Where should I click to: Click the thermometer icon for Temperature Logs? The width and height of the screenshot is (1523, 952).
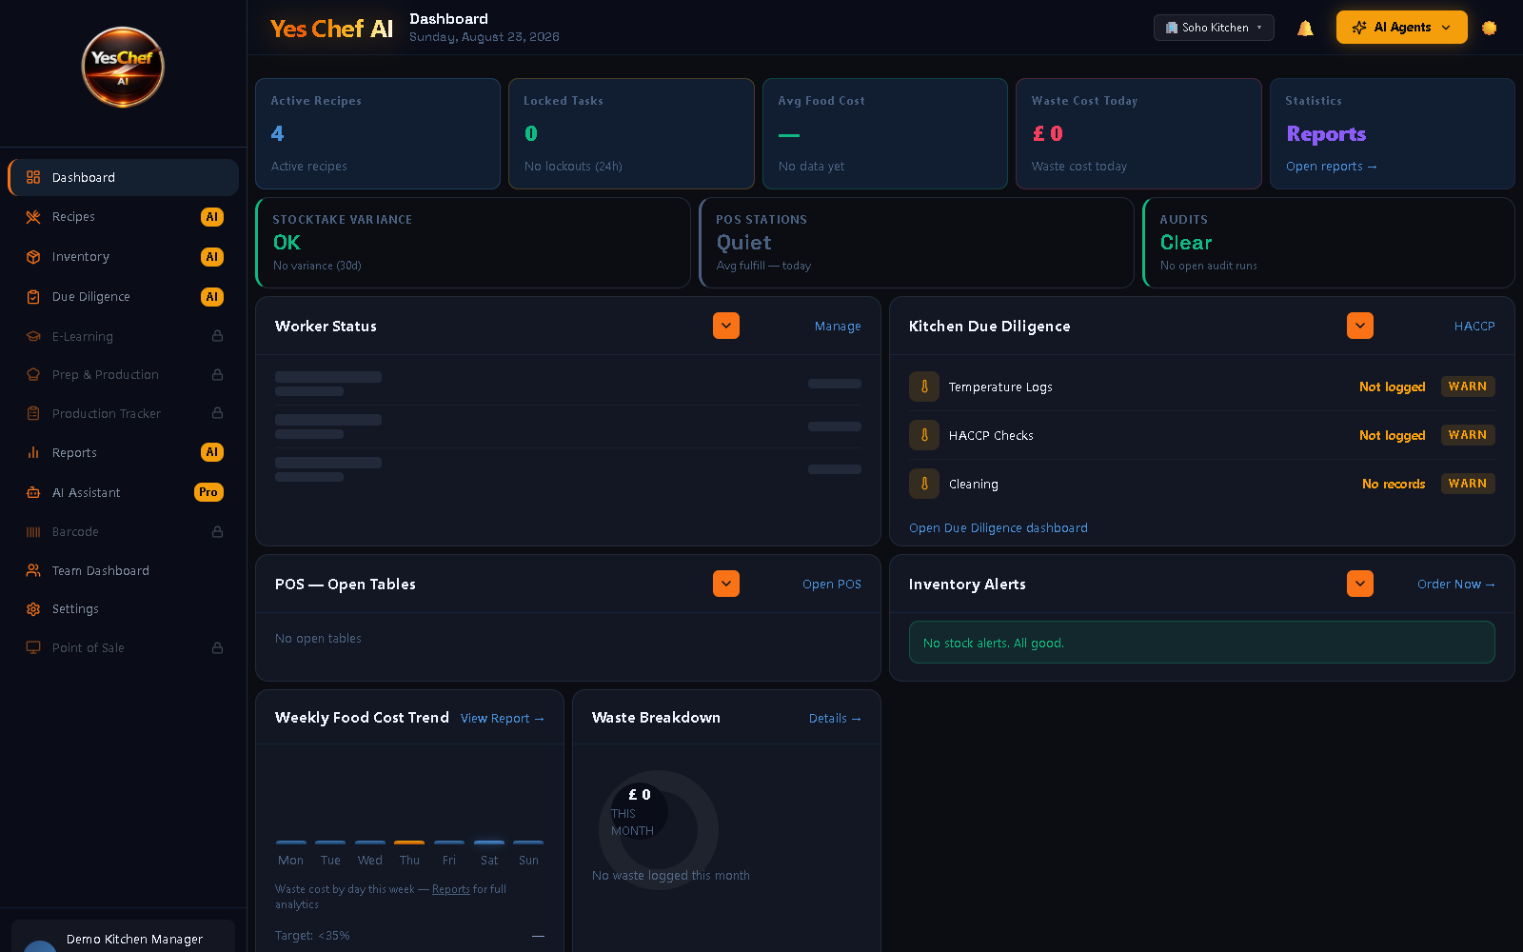pos(924,387)
